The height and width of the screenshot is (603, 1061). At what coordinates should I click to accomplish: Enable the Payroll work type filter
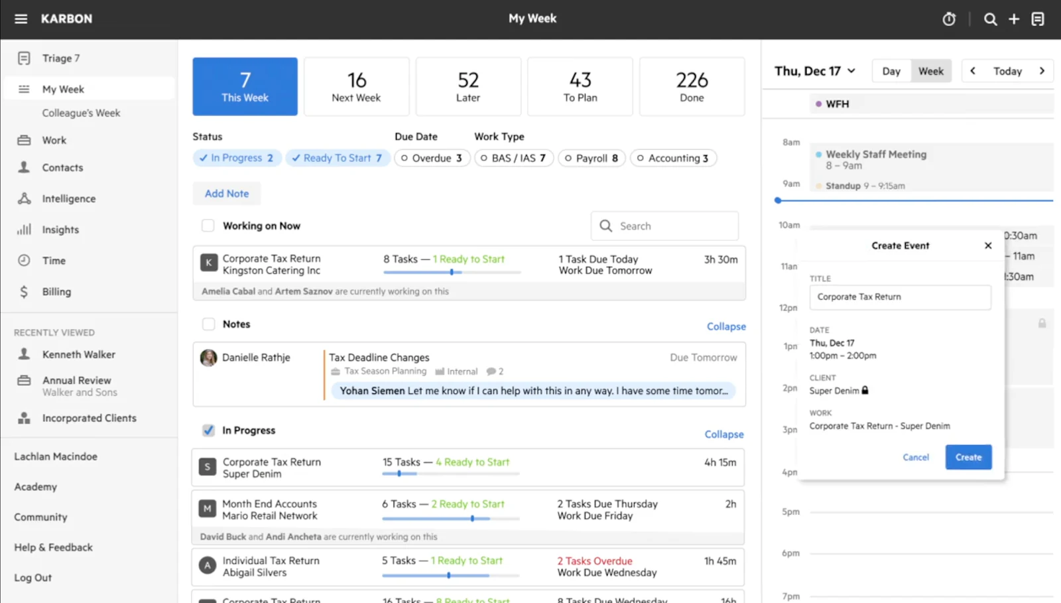pyautogui.click(x=592, y=158)
